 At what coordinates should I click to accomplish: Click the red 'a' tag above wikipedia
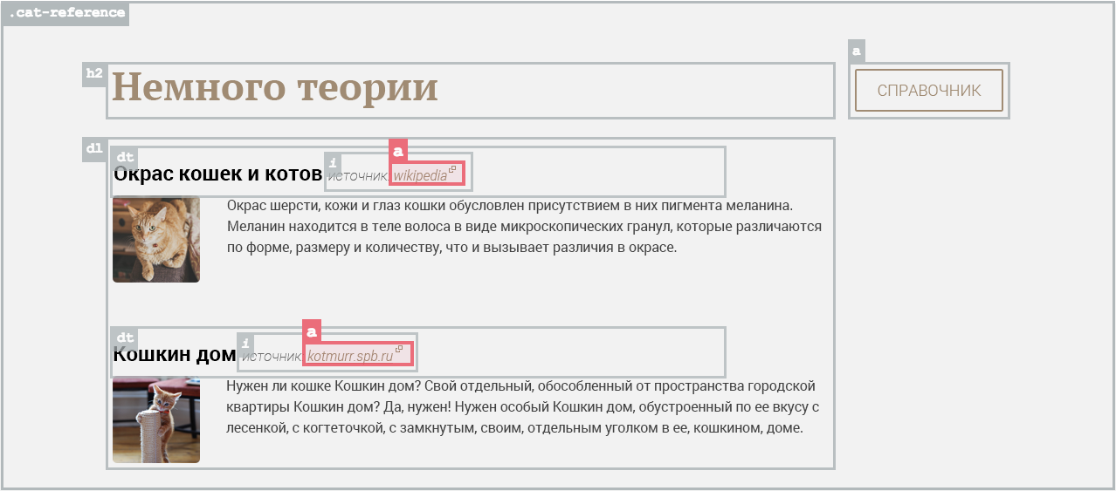[398, 151]
